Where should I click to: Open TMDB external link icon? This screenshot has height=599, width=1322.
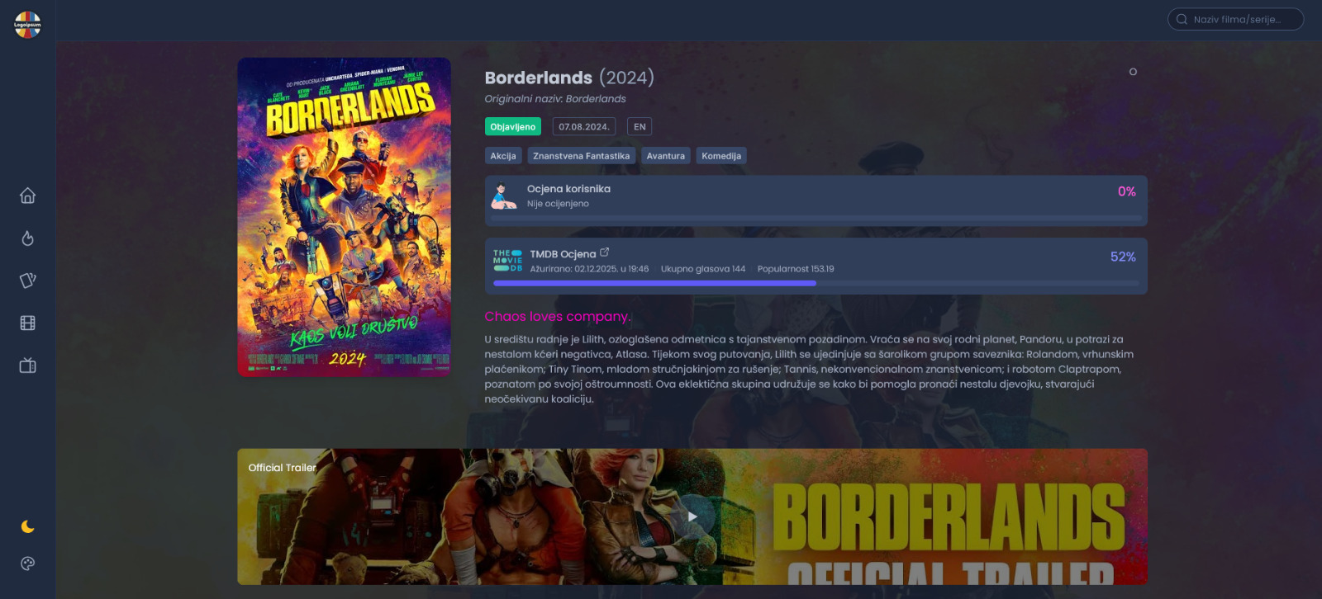604,252
